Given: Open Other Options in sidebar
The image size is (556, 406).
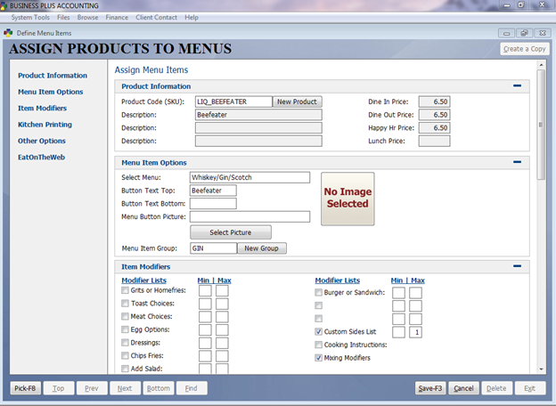Looking at the screenshot, I should [x=42, y=141].
